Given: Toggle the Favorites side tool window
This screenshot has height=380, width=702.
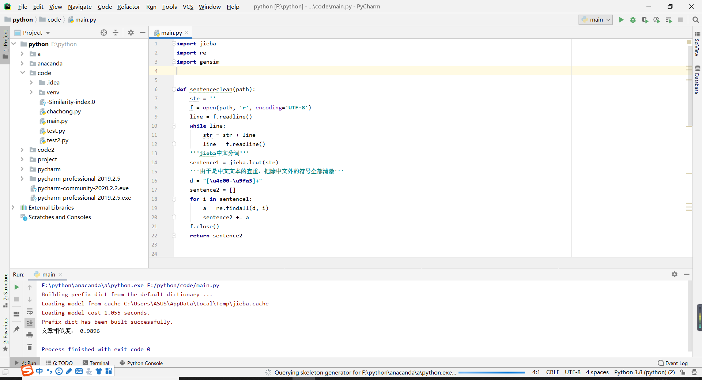Looking at the screenshot, I should 5,334.
